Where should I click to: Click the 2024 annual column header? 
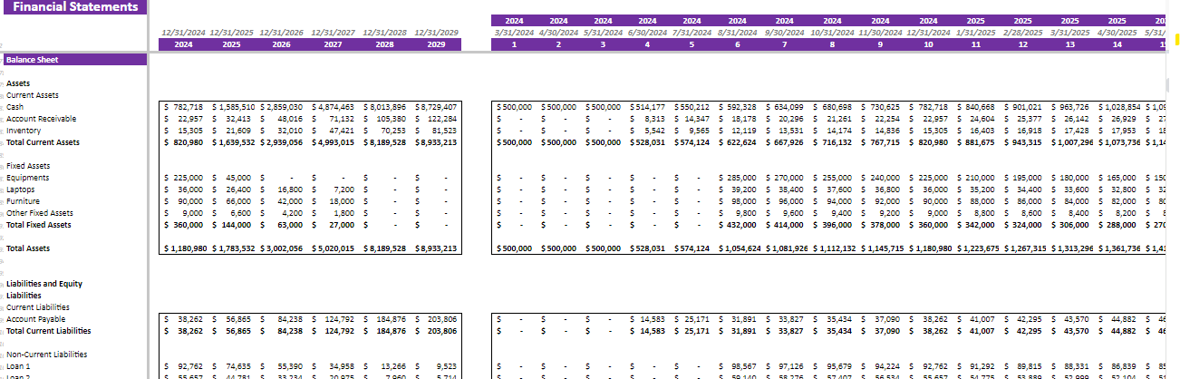click(x=183, y=44)
